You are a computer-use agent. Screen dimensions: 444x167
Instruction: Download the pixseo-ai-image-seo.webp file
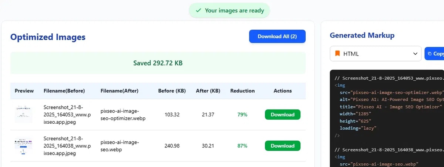pyautogui.click(x=283, y=146)
